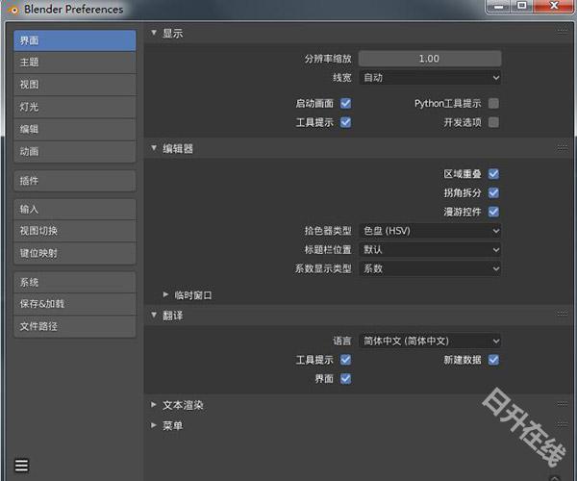This screenshot has width=577, height=481.
Task: Toggle 工具提示 checkbox under 翻译
Action: 345,360
